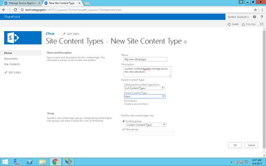
Task: Launch PowerShell from the taskbar
Action: coord(30,162)
